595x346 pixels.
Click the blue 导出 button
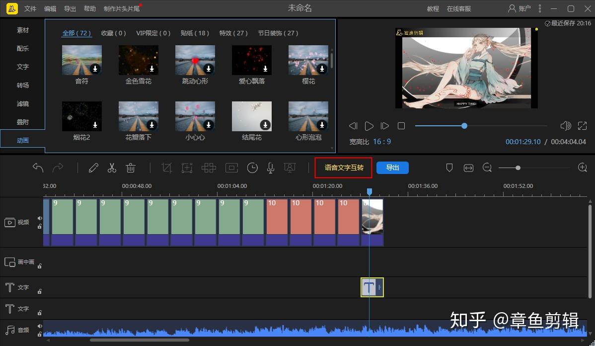tap(392, 168)
